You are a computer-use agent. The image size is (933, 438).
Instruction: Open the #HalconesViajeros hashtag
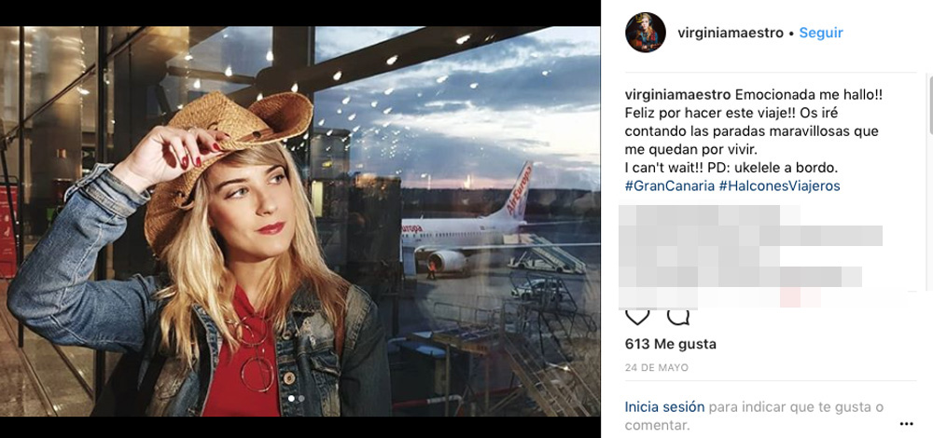[x=780, y=185]
